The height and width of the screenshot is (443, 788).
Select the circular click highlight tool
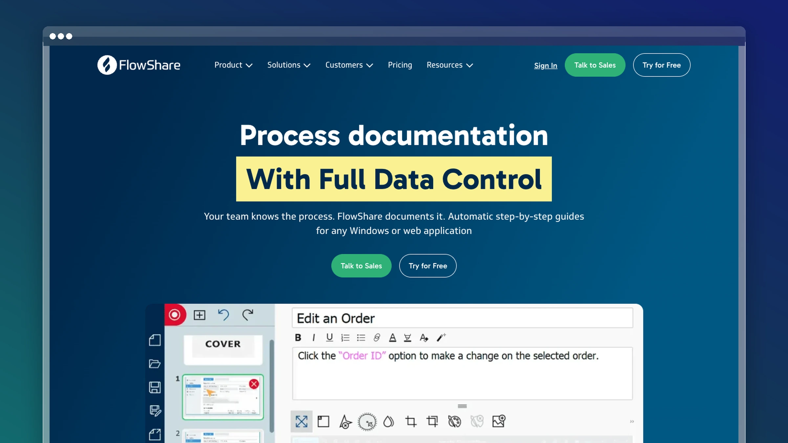(367, 422)
